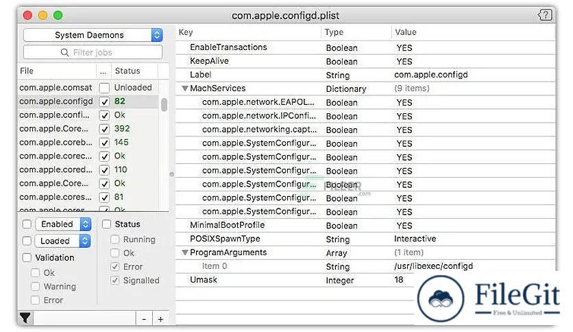573x332 pixels.
Task: Click the Type column header
Action: 356,32
